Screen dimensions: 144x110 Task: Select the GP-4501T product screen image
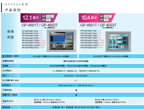(118, 42)
